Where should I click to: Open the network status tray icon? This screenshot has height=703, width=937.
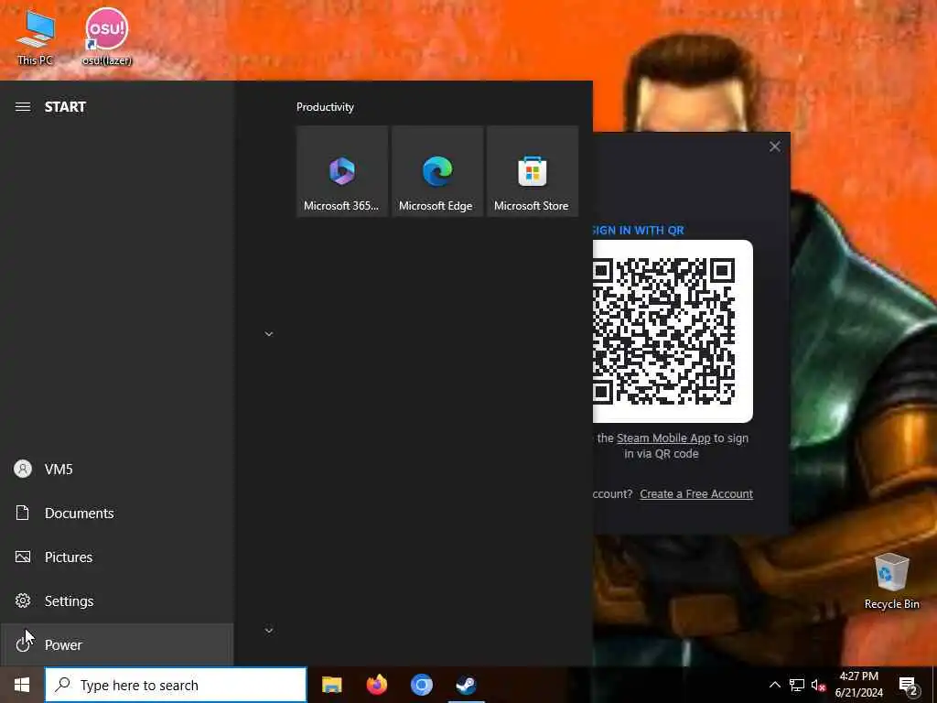tap(797, 685)
